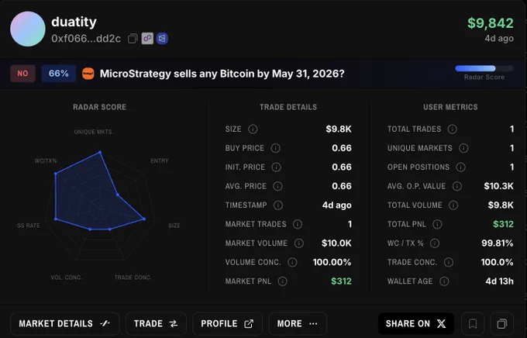Show info for TRADE CONC.

[x=449, y=262]
